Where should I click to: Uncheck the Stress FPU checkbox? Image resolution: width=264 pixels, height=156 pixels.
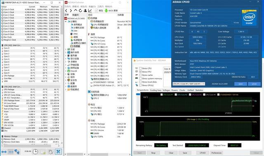(x=140, y=71)
